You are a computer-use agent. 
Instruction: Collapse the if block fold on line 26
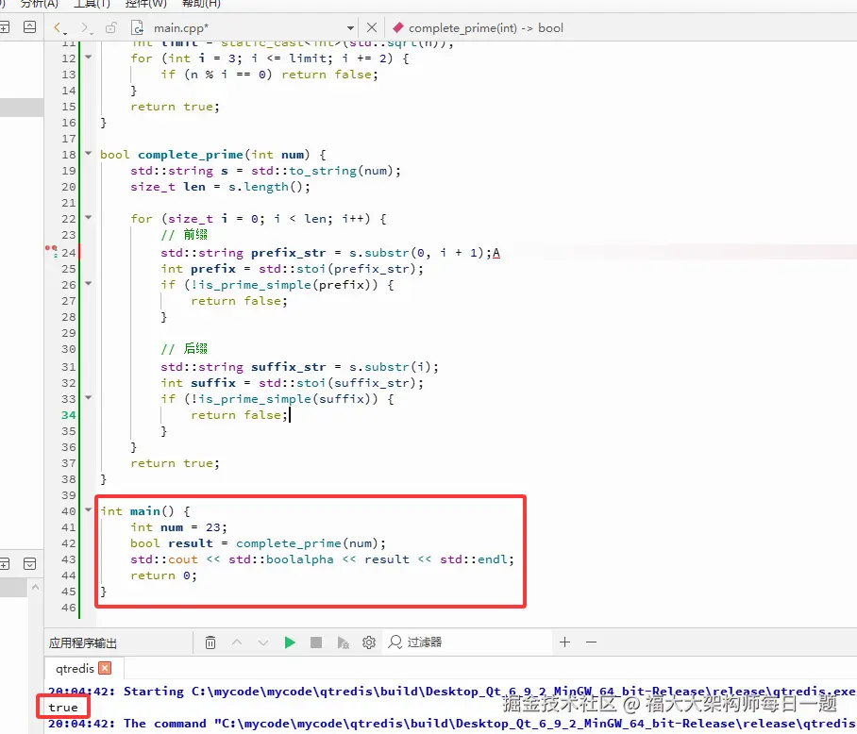(89, 283)
